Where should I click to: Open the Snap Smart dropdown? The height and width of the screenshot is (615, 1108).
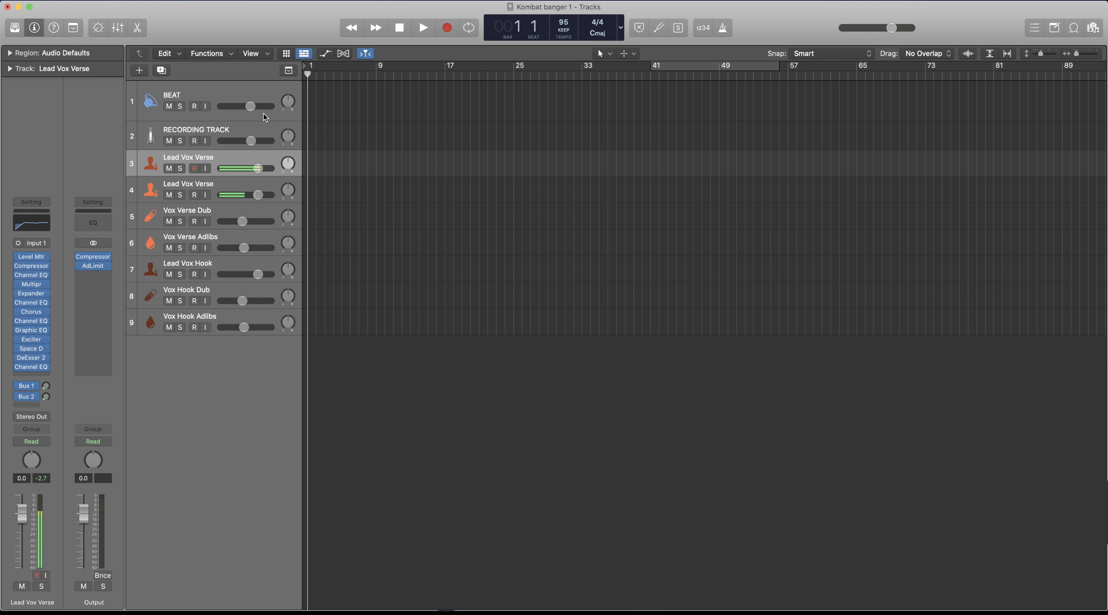[831, 54]
